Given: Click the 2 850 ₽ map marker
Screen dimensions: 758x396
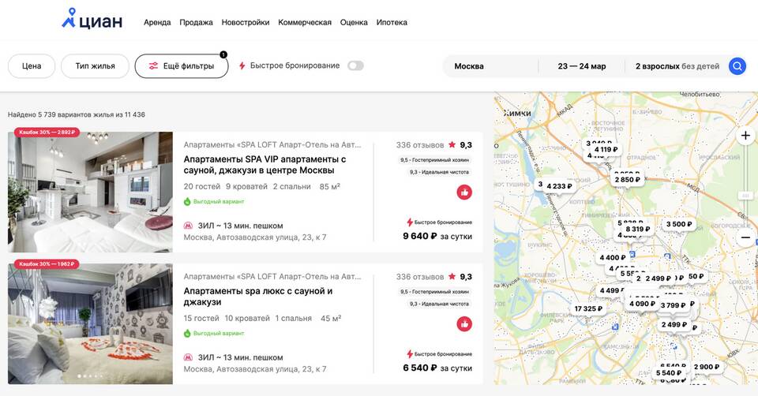Looking at the screenshot, I should (628, 180).
